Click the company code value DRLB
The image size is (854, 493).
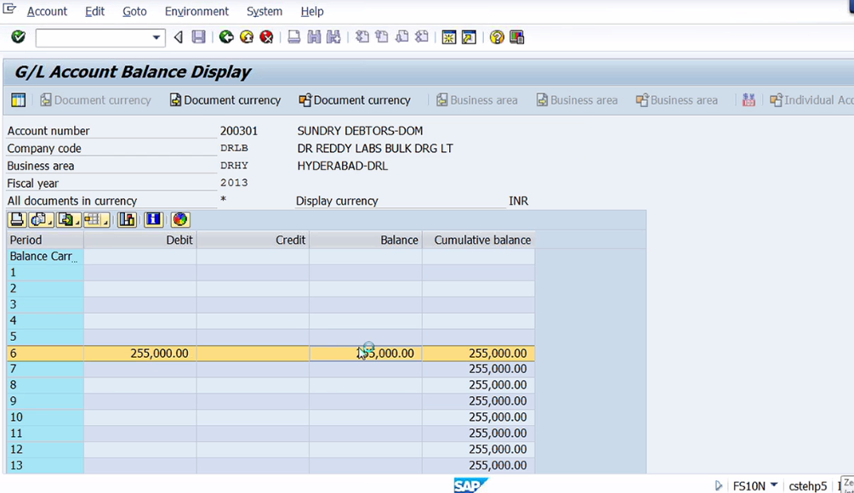tap(234, 148)
